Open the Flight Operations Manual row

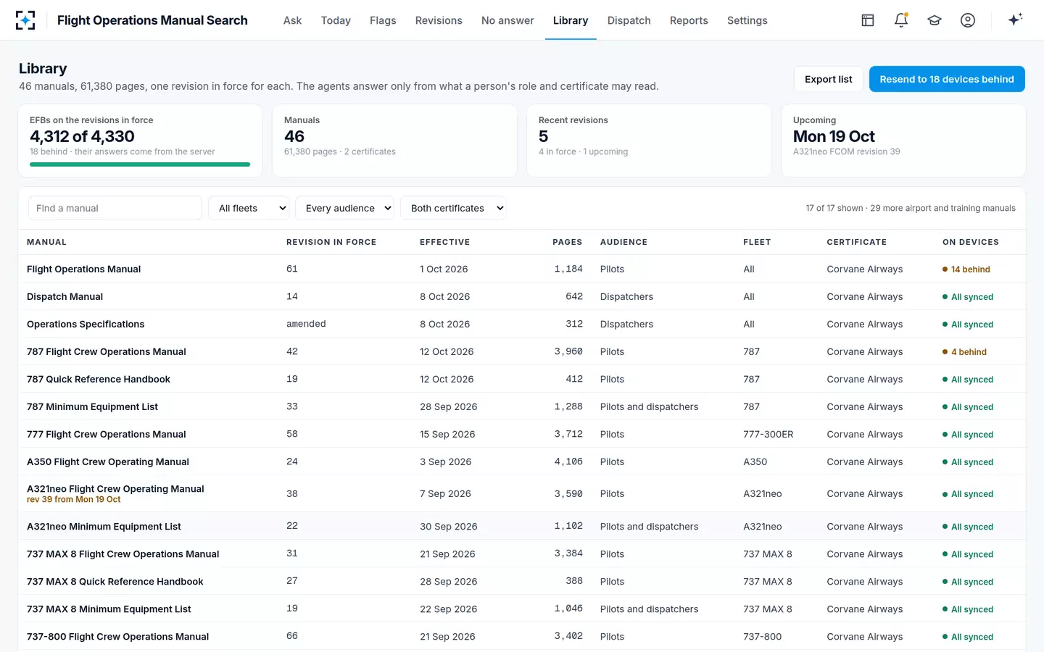coord(522,269)
